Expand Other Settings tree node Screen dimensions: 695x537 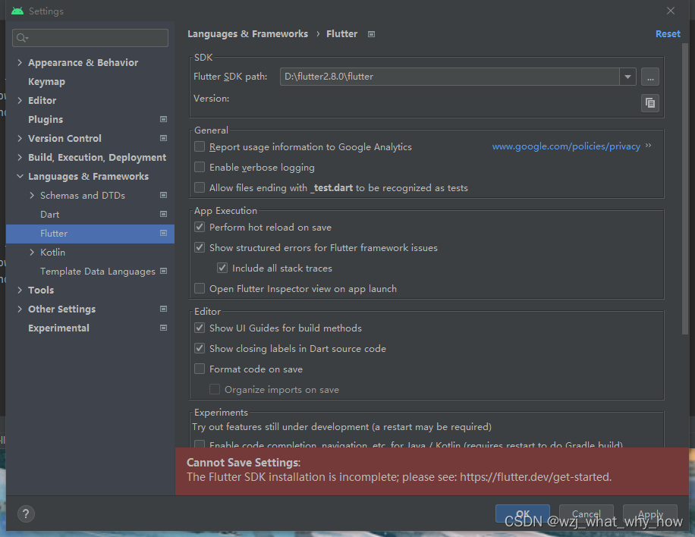[20, 309]
